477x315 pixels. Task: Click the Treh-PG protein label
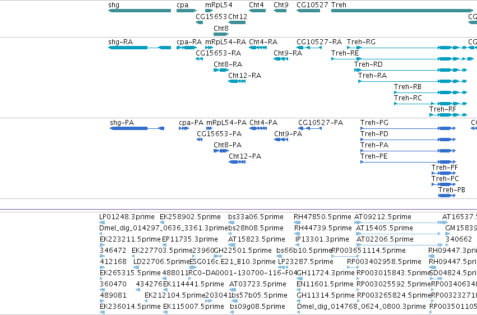(x=374, y=123)
